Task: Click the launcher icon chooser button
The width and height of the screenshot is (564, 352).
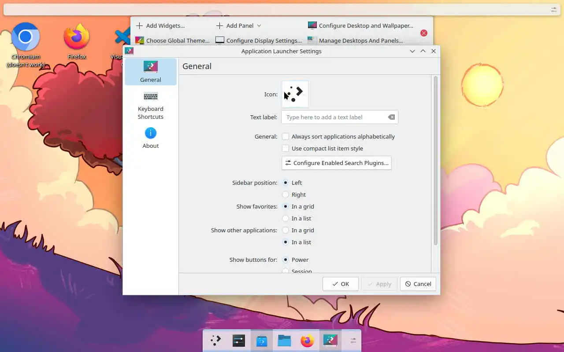Action: tap(295, 94)
